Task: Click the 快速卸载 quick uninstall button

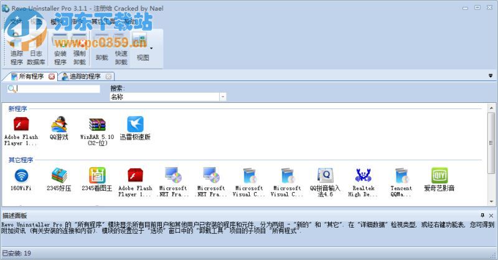Action: [121, 48]
